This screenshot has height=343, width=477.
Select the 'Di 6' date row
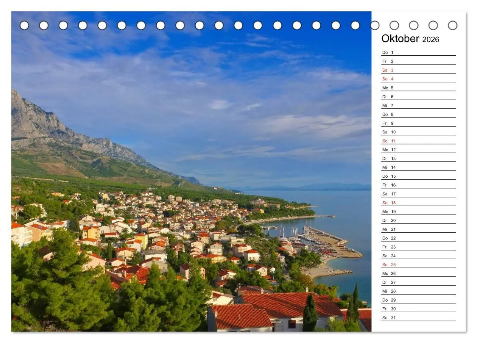pos(418,97)
